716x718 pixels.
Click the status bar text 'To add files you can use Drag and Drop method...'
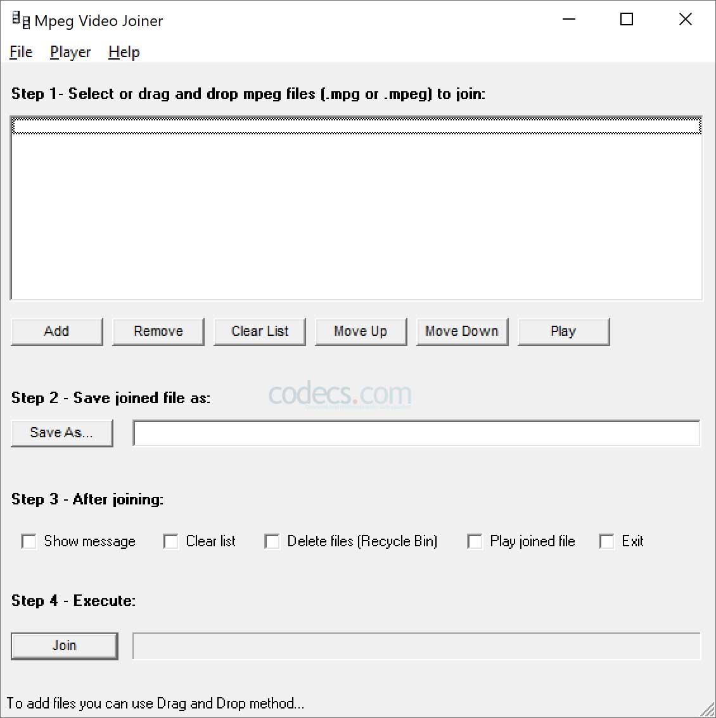(x=155, y=703)
